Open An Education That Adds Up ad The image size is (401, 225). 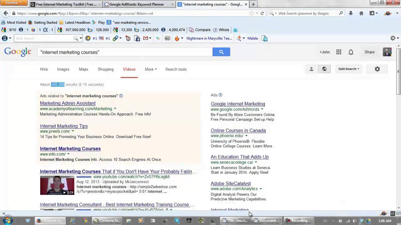pos(240,157)
